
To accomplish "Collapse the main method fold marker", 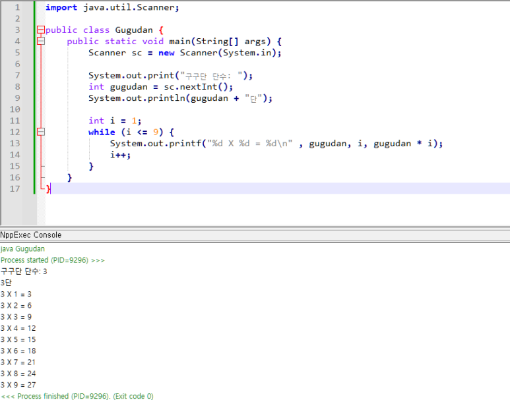I will [x=41, y=42].
